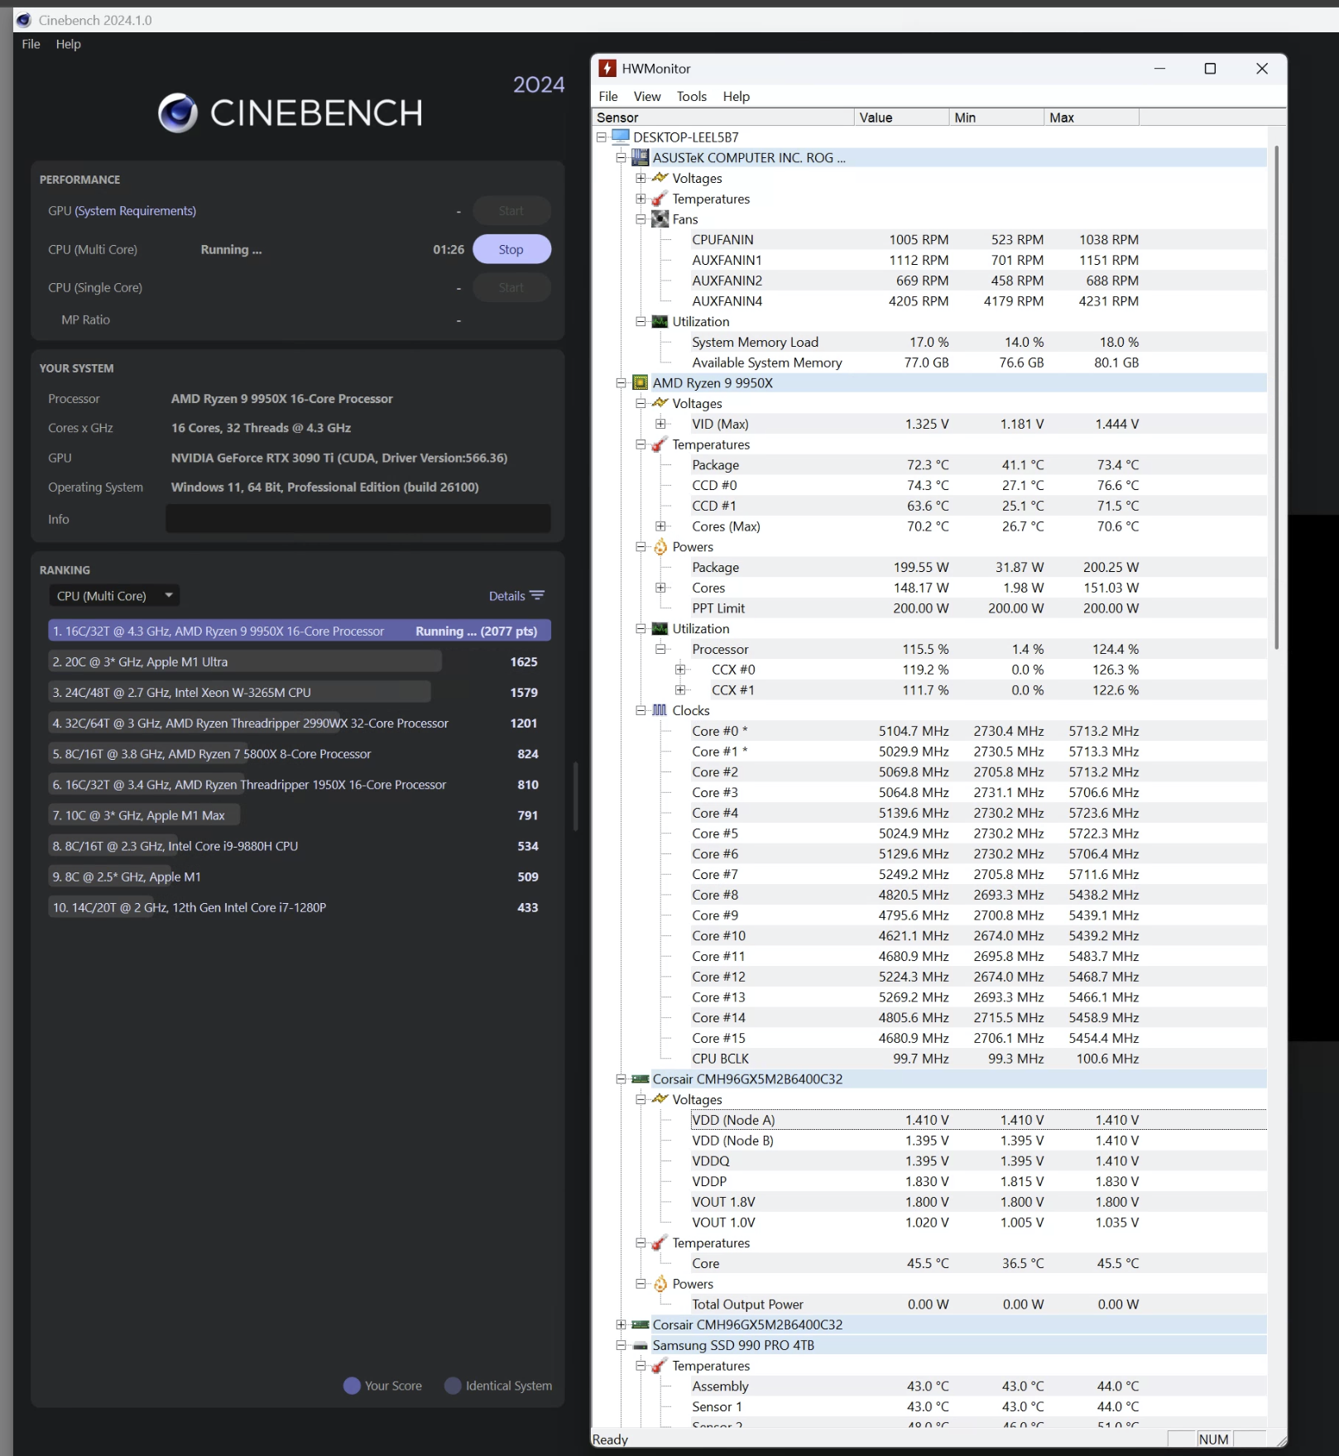1339x1456 pixels.
Task: Click the motherboard Utilization graph icon
Action: [x=660, y=321]
